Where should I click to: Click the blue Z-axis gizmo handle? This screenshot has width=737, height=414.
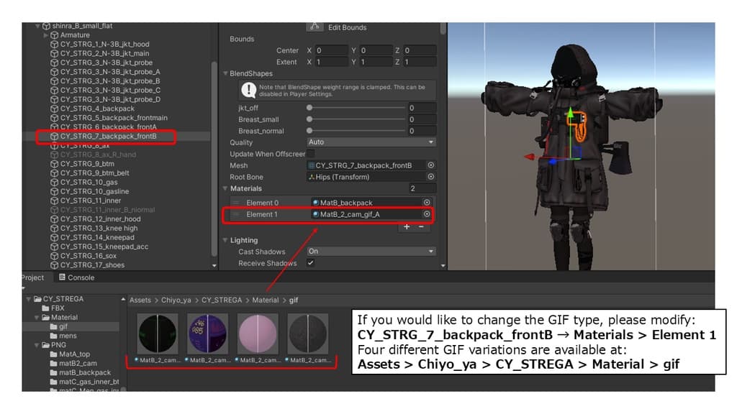pyautogui.click(x=553, y=162)
